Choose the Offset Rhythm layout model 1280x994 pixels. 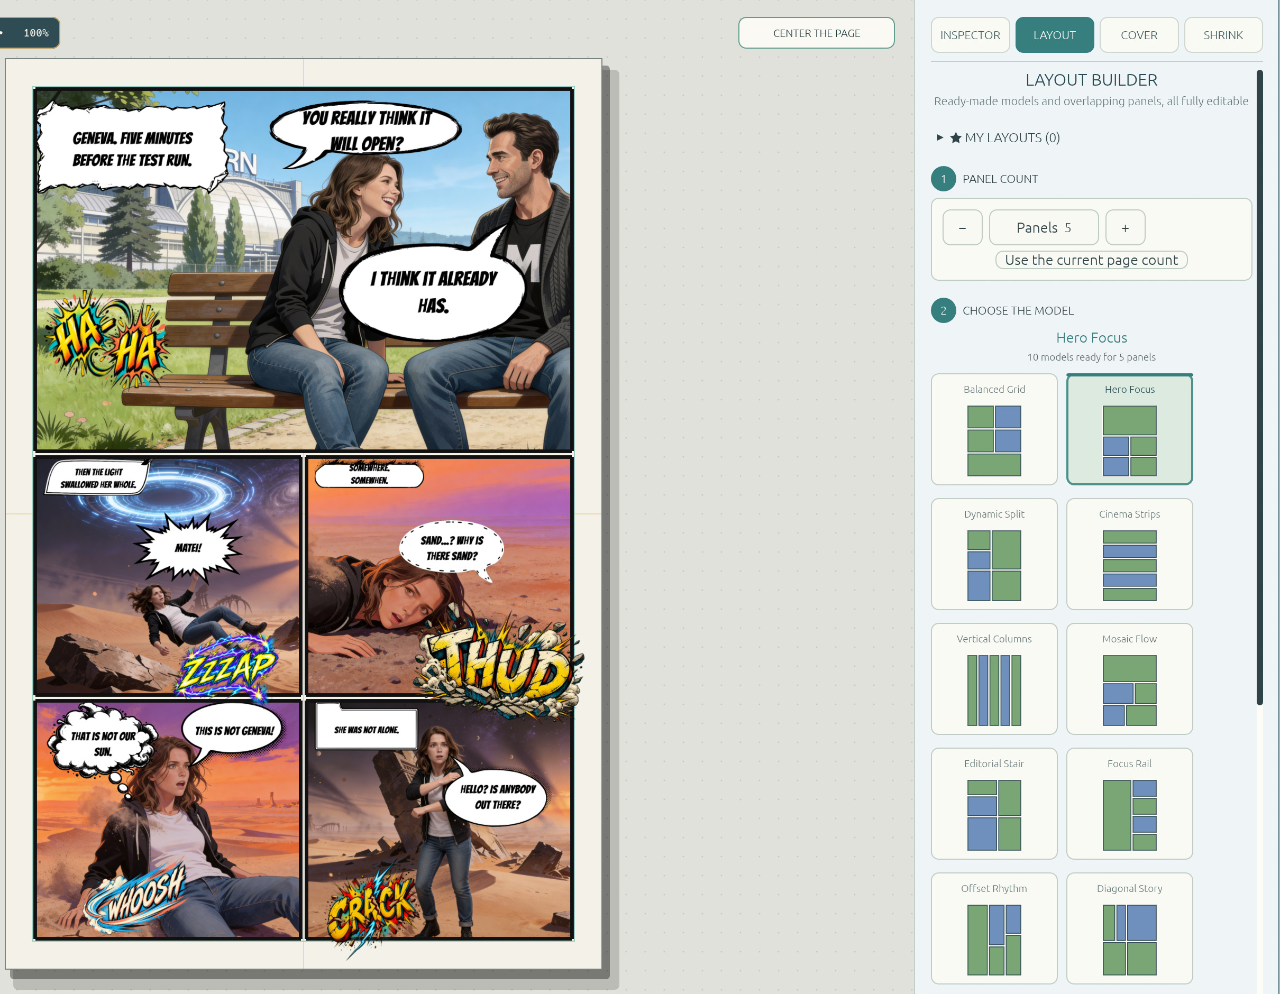coord(994,928)
